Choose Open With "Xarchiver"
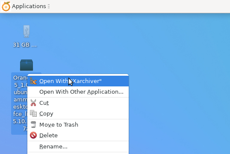The width and height of the screenshot is (230, 154). pos(78,81)
